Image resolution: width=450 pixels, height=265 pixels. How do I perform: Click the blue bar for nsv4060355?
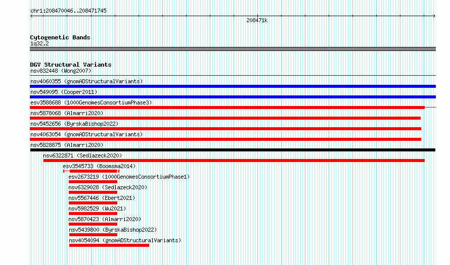pyautogui.click(x=233, y=86)
